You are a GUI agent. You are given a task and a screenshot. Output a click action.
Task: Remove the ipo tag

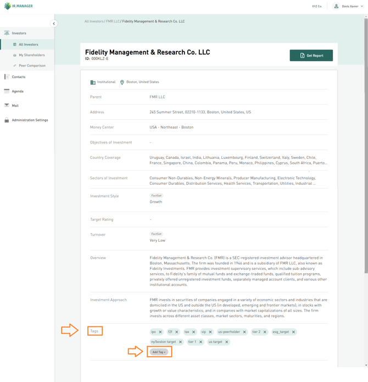pyautogui.click(x=160, y=332)
